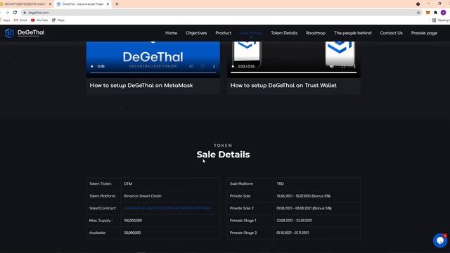
Task: Jump to the Roadmap section
Action: point(316,33)
